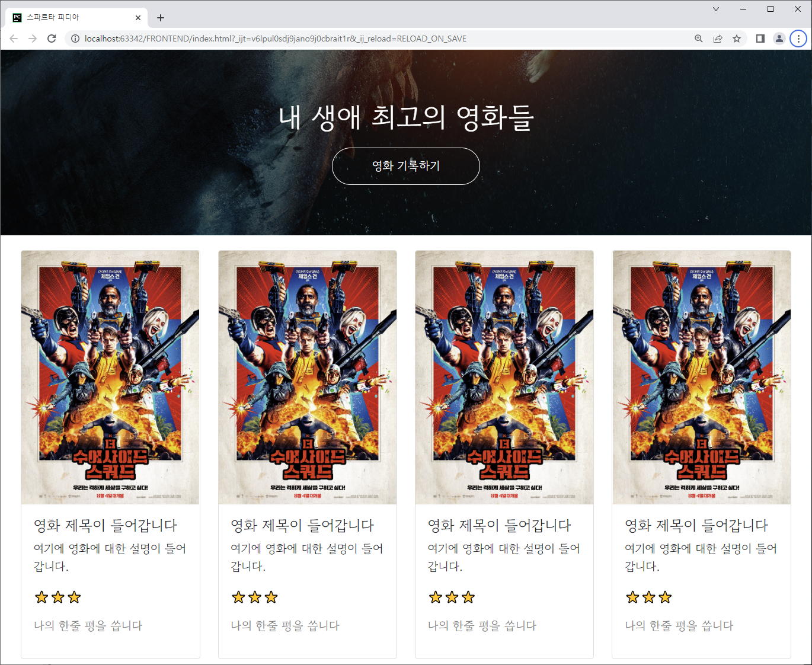Click the third card's movie poster
The height and width of the screenshot is (665, 812).
pyautogui.click(x=504, y=378)
